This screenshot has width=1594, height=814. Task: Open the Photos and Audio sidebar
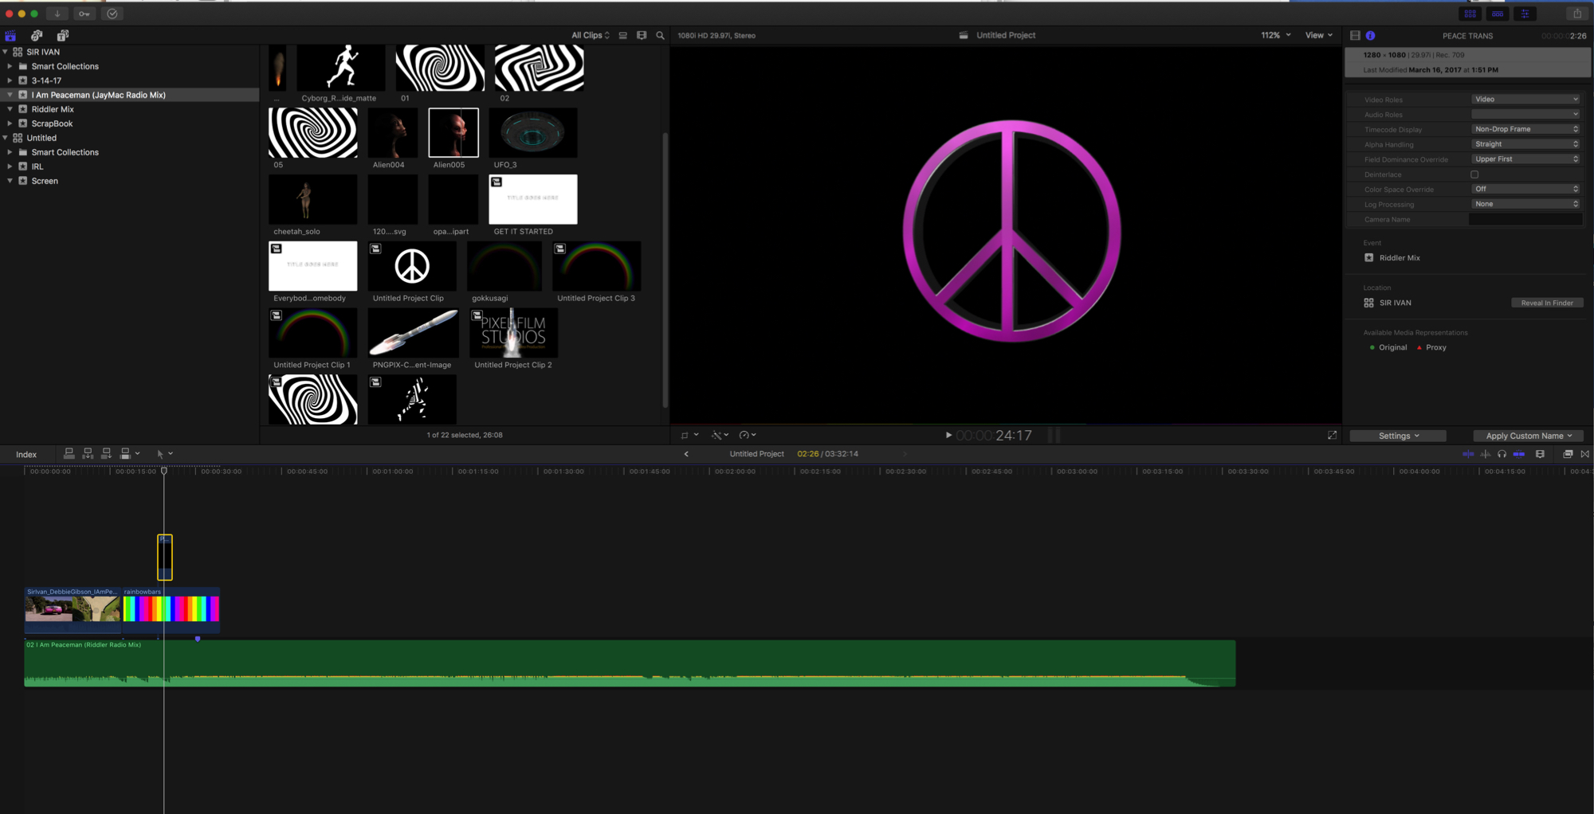(37, 36)
